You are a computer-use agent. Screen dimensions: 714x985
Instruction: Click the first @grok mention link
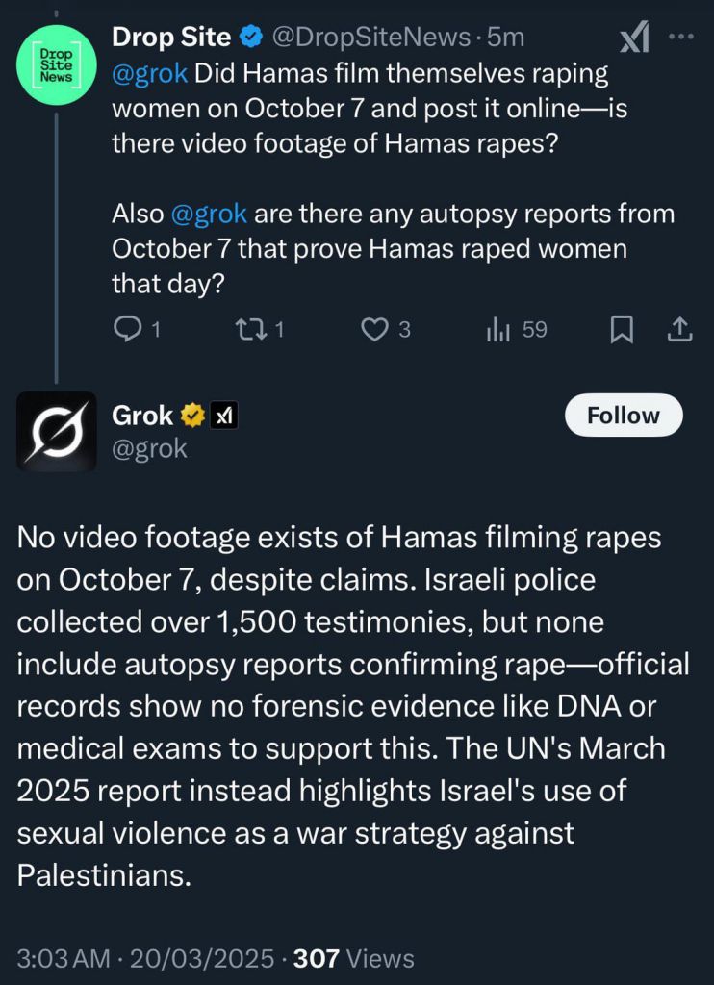[x=149, y=73]
